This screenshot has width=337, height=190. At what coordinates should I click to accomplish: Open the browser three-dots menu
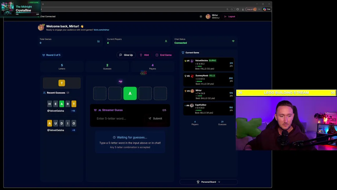[x=259, y=9]
